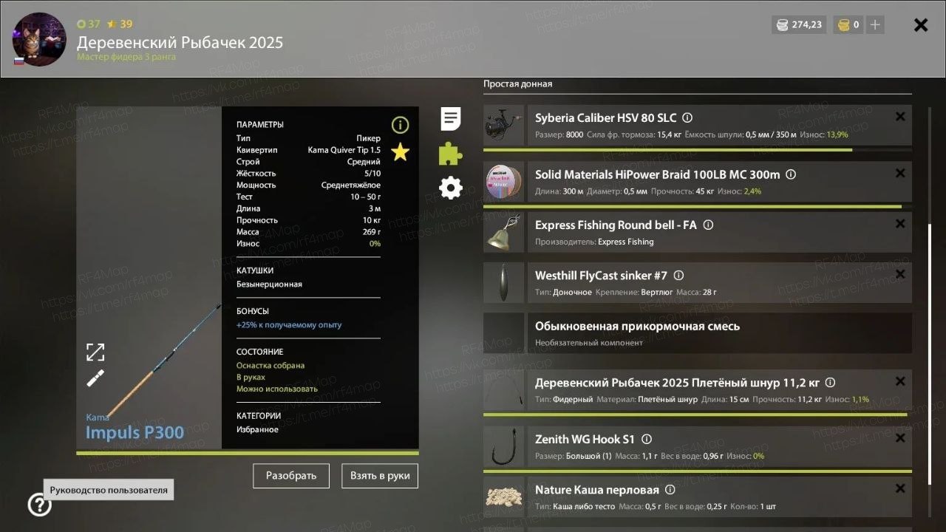
Task: Expand the rod image to fullscreen
Action: [x=95, y=352]
